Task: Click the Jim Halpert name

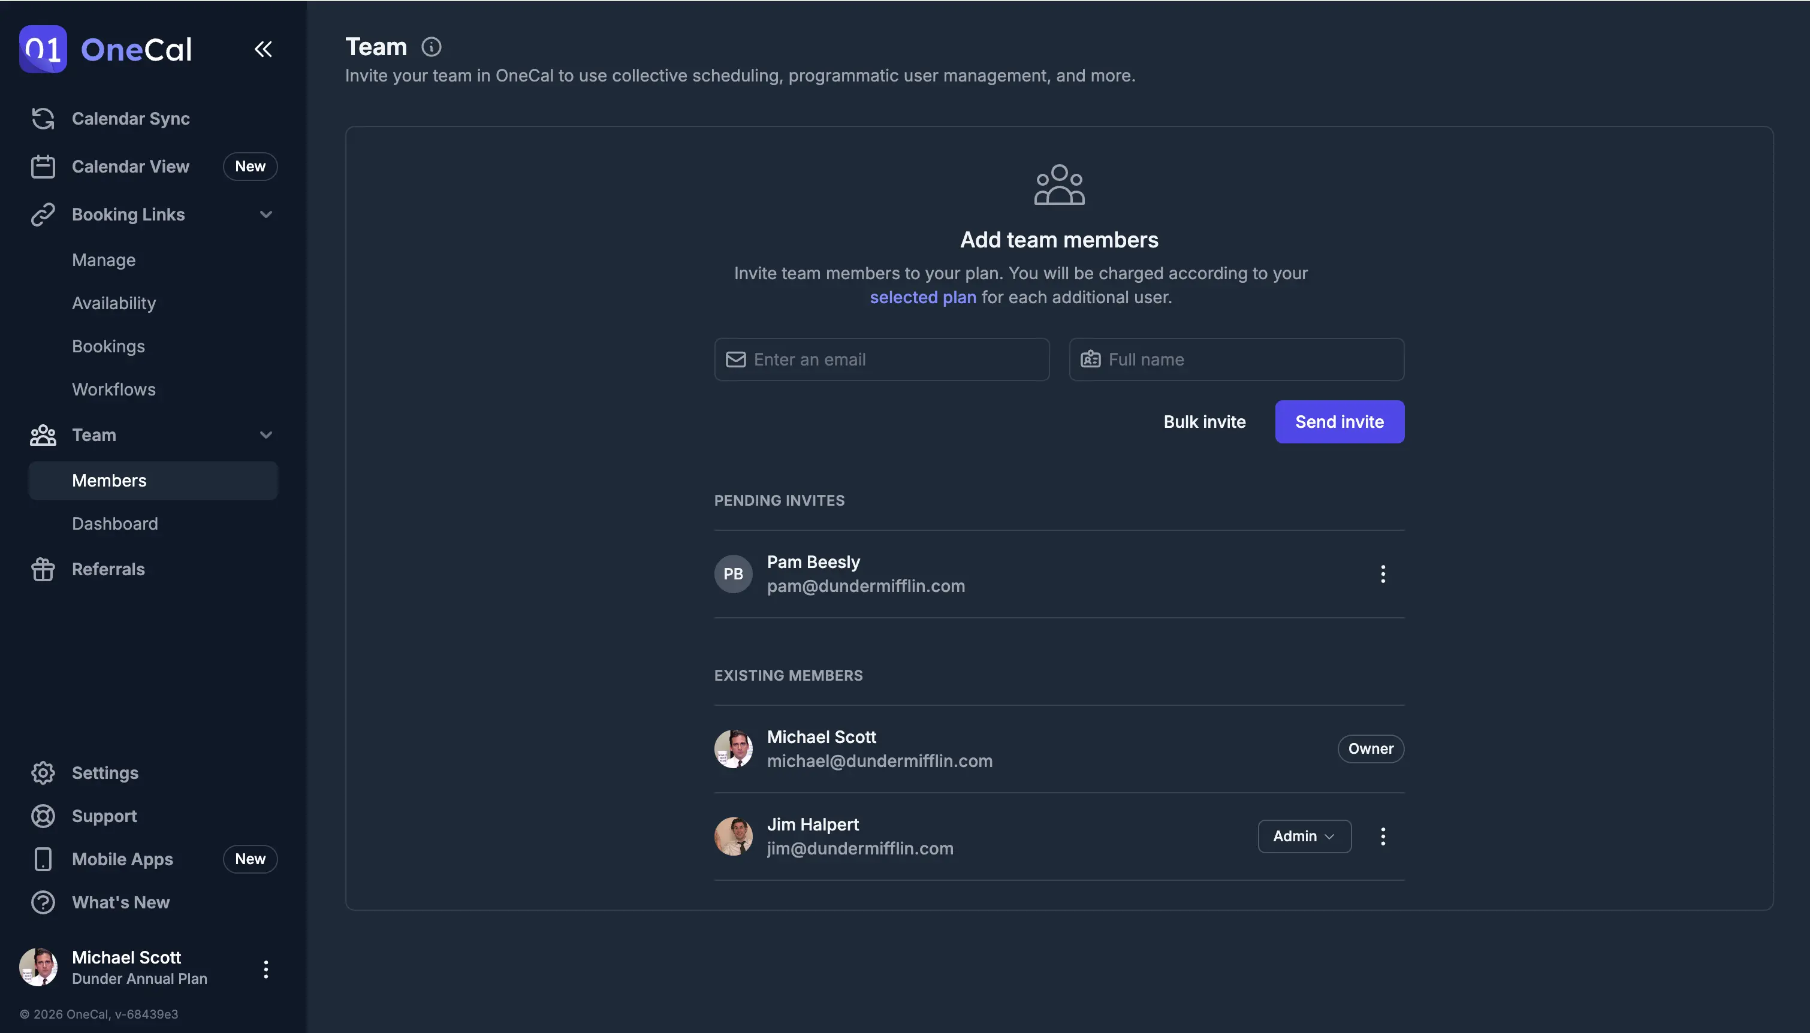Action: point(813,824)
